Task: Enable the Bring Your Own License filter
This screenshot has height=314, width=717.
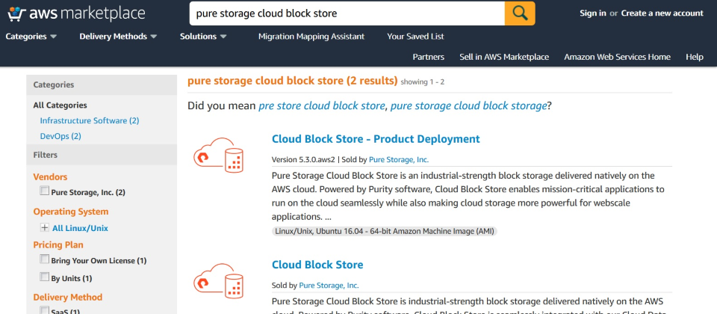Action: click(44, 260)
